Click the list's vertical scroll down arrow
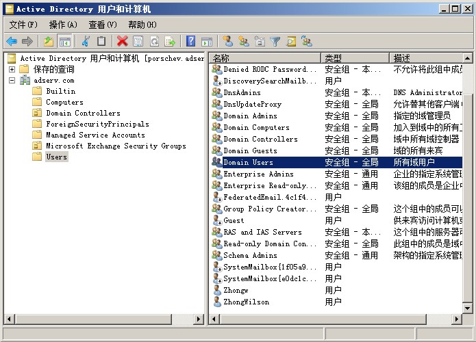The width and height of the screenshot is (476, 342). click(x=468, y=308)
